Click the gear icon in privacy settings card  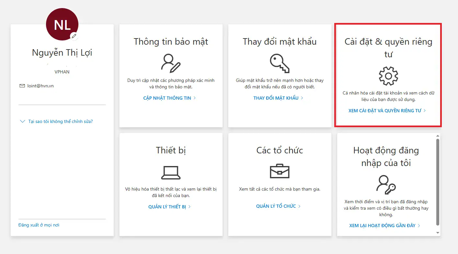point(388,76)
